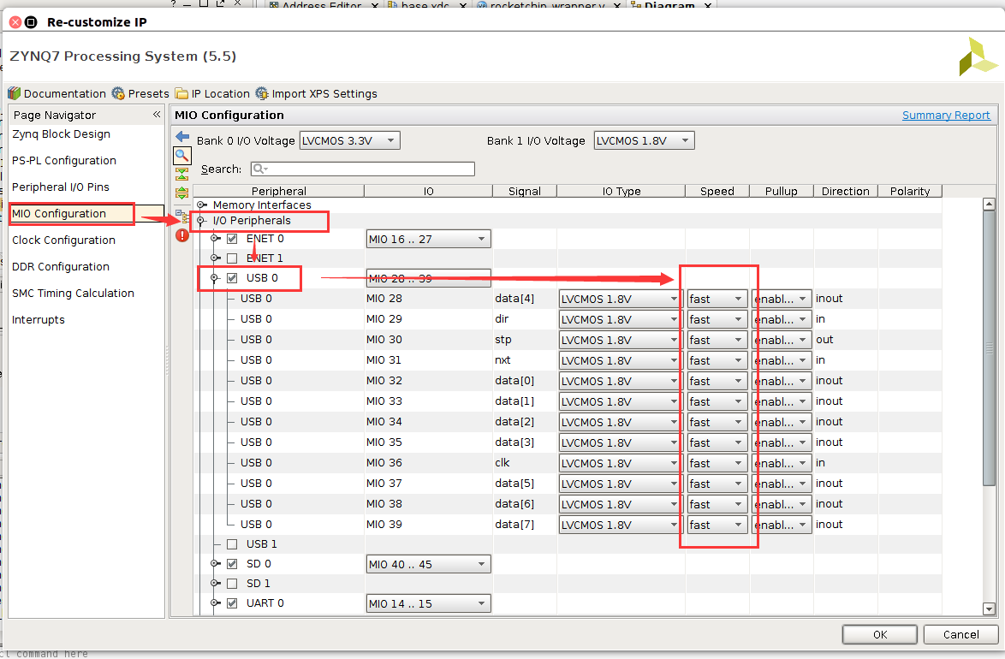Enable the USB 1 checkbox

pyautogui.click(x=232, y=544)
